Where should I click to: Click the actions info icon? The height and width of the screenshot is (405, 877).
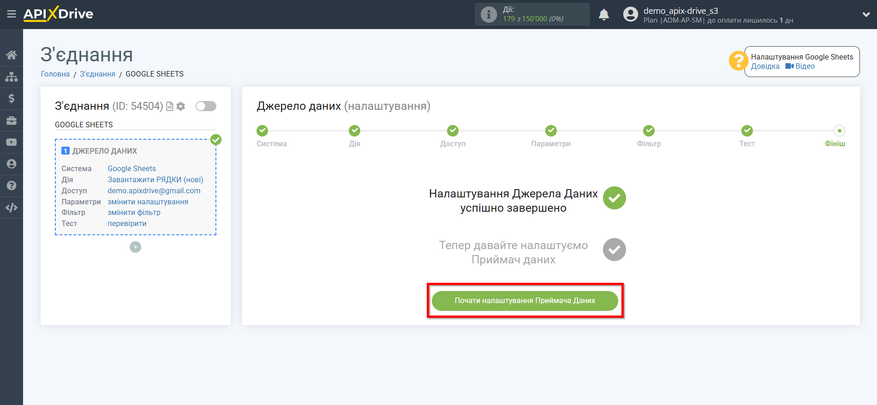(x=489, y=14)
